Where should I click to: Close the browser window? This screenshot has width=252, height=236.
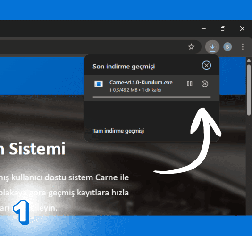click(242, 29)
